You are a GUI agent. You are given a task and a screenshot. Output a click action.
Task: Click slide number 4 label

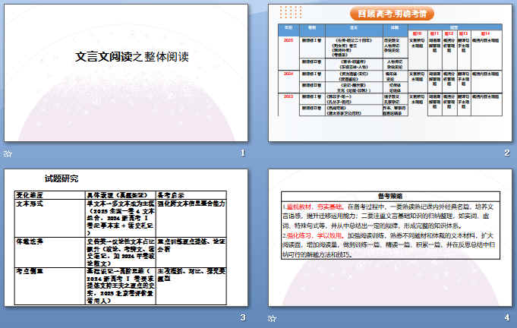[506, 317]
